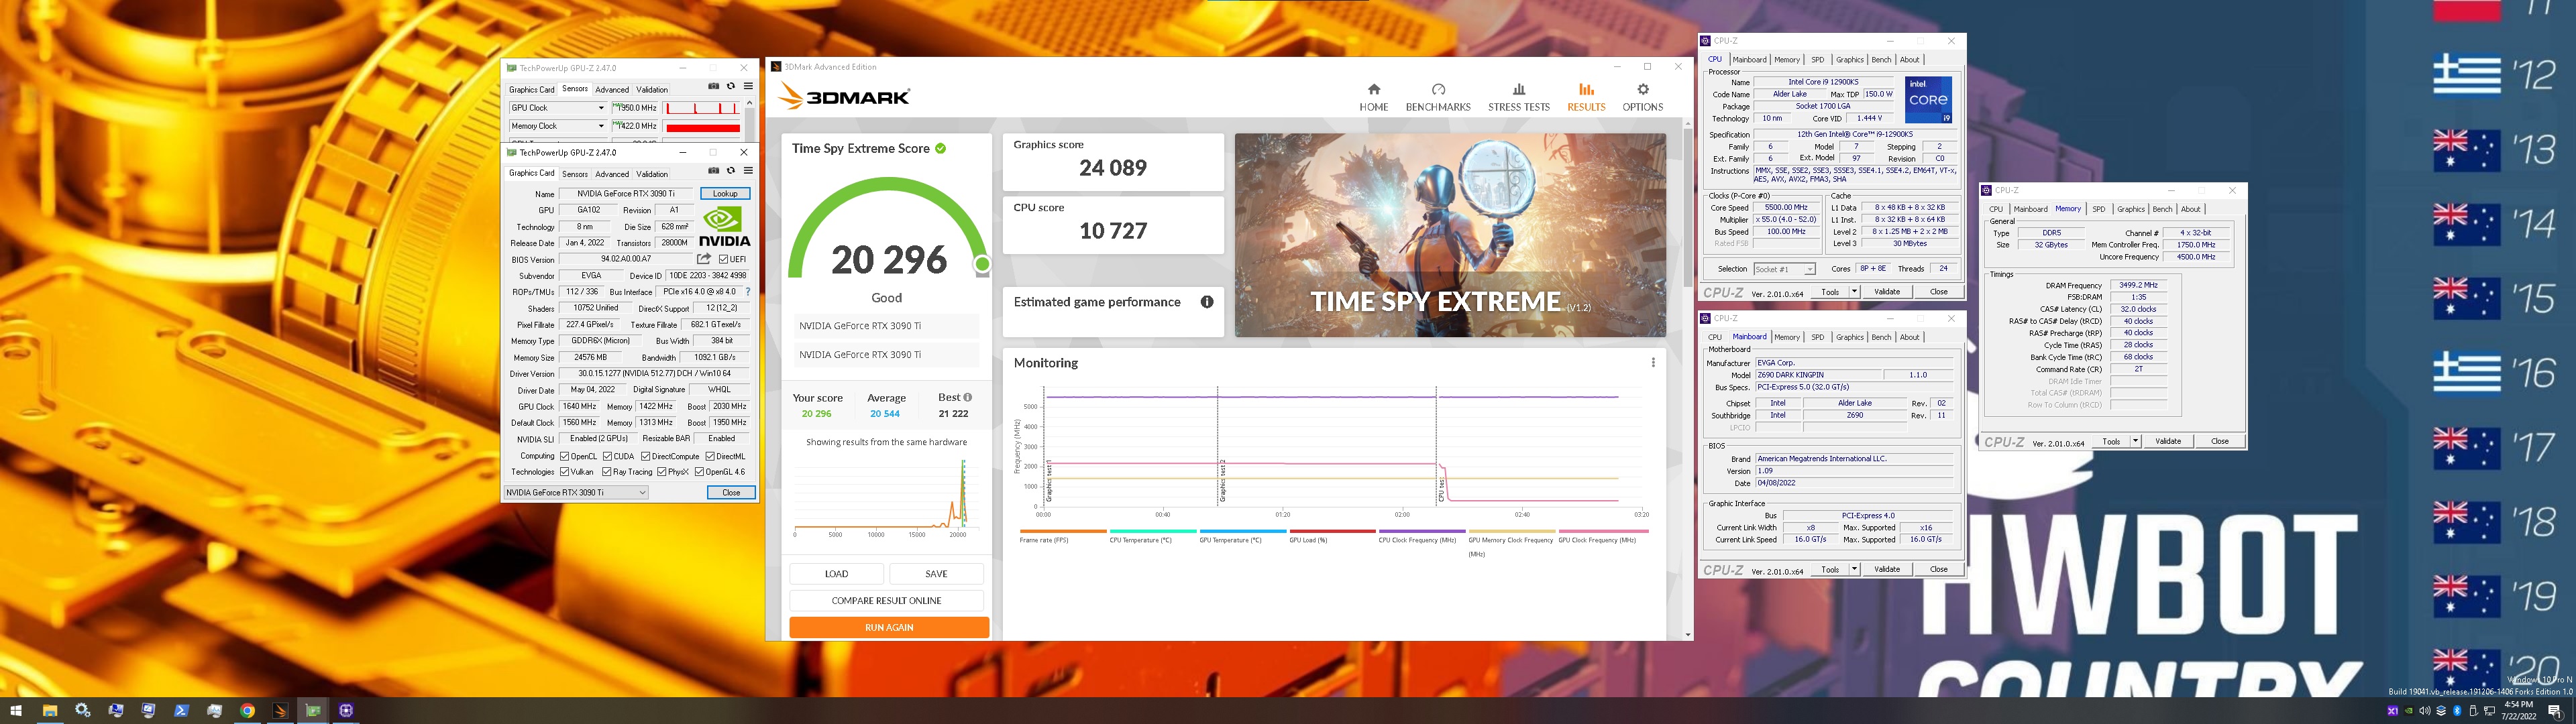The image size is (2576, 724).
Task: Open GPU selector dropdown NVIDIA GeForce RTX 3090 Ti
Action: [x=576, y=492]
